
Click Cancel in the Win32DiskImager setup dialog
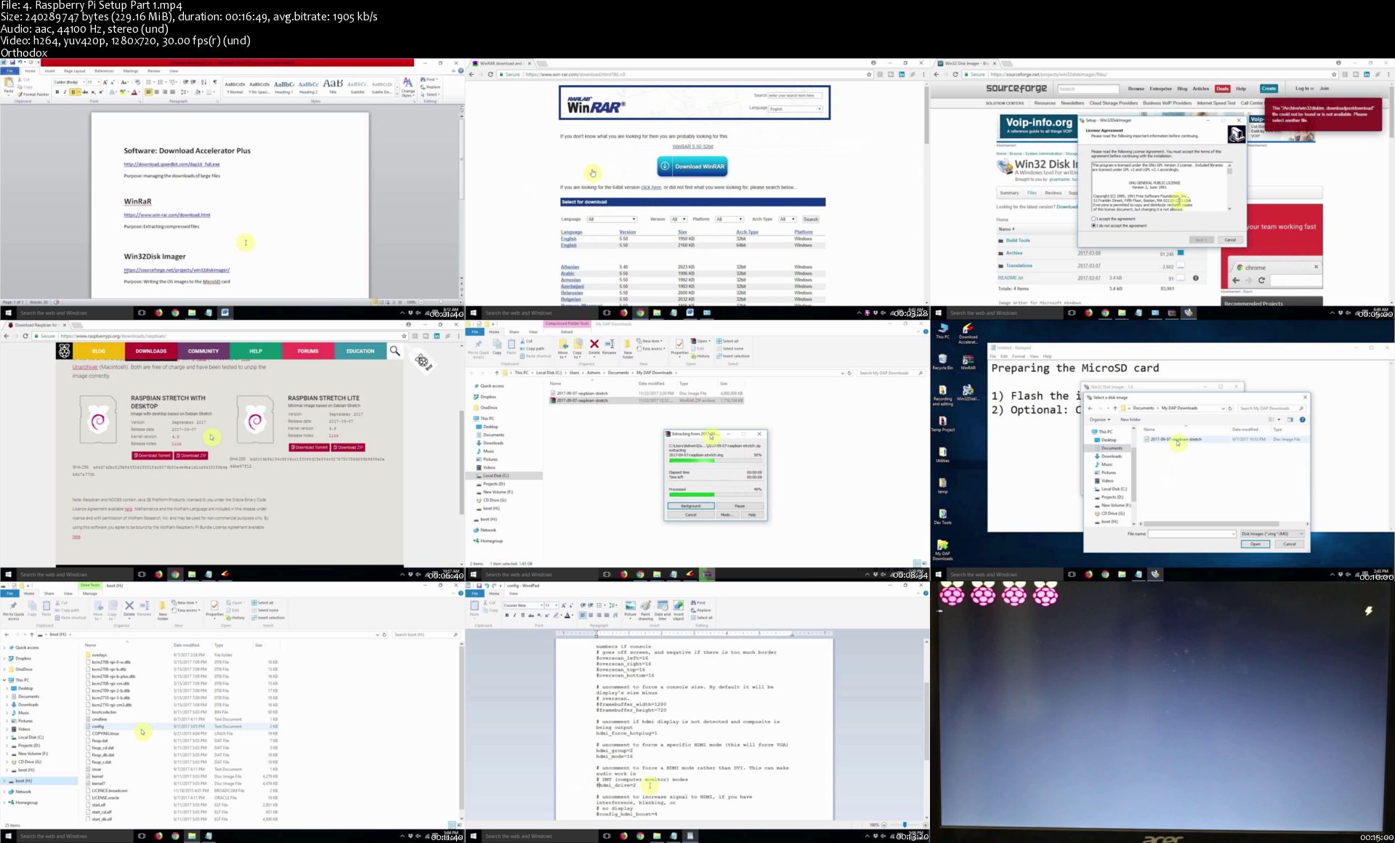click(x=1230, y=240)
